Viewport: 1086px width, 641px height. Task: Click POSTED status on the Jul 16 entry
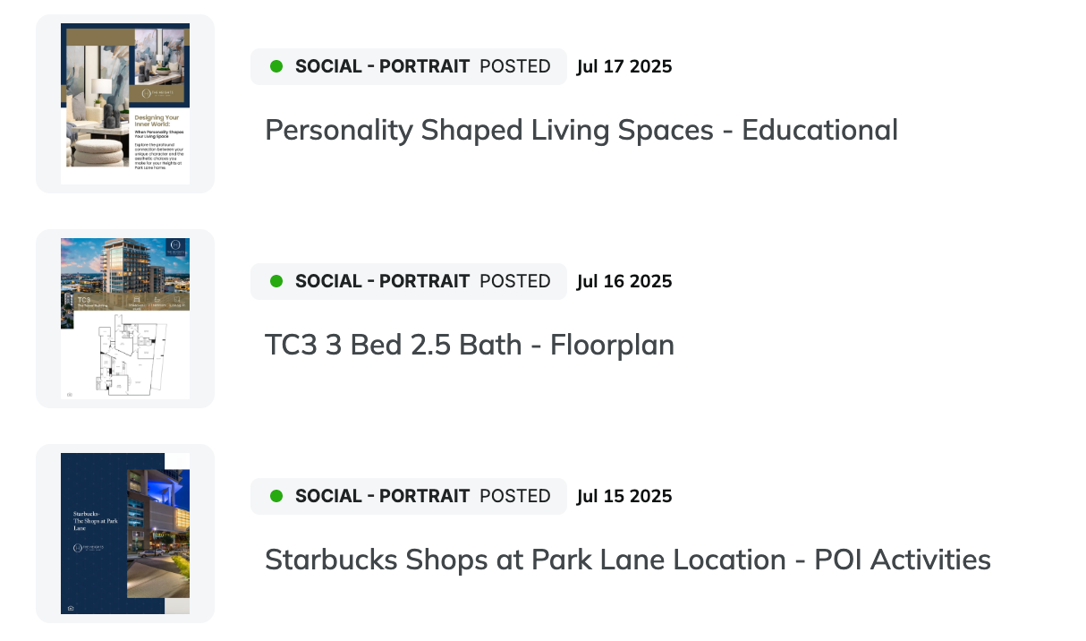coord(515,281)
